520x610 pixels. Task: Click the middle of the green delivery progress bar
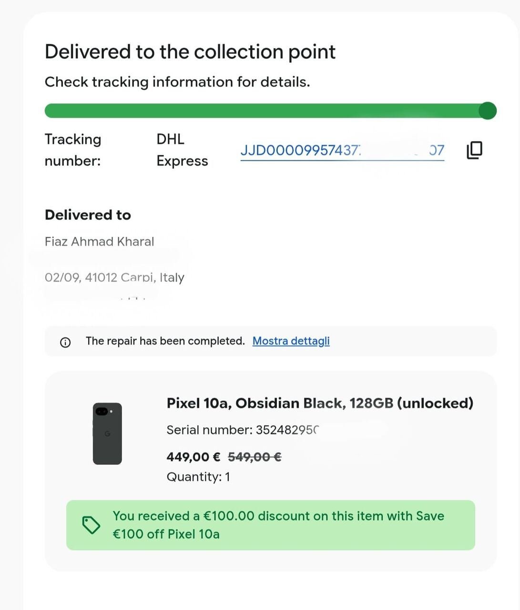click(270, 111)
